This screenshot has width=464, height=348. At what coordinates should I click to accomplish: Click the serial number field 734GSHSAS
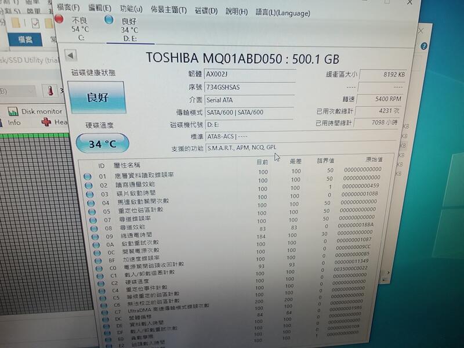(249, 88)
